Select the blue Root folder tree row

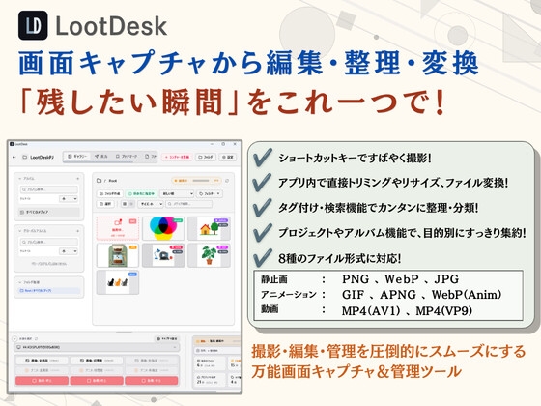[x=48, y=291]
